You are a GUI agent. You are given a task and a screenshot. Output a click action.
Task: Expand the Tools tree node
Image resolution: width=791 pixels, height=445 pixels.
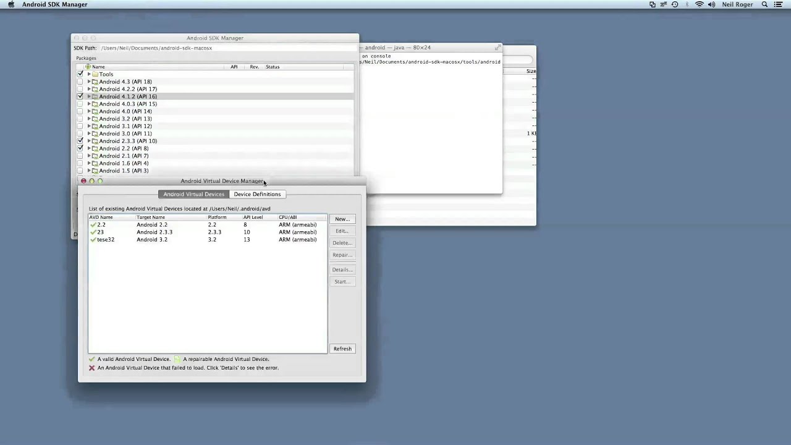pyautogui.click(x=89, y=74)
